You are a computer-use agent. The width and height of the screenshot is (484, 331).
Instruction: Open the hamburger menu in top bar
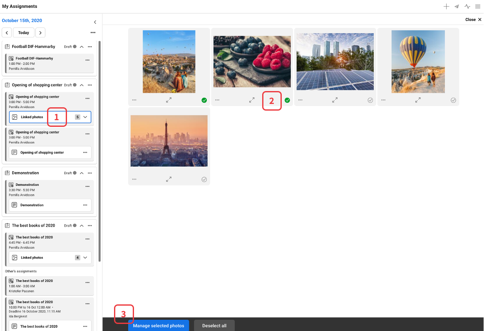point(478,7)
